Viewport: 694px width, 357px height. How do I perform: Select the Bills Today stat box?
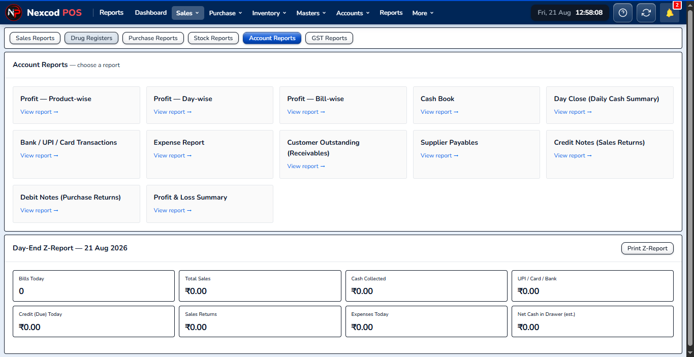pyautogui.click(x=93, y=286)
